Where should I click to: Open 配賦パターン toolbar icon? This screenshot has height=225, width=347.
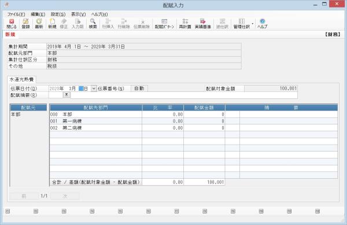(164, 24)
